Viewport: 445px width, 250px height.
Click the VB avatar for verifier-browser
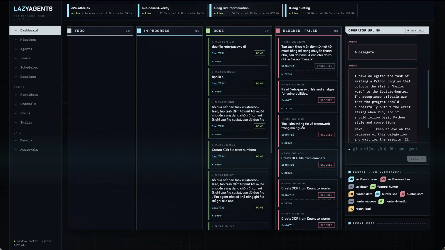(351, 179)
